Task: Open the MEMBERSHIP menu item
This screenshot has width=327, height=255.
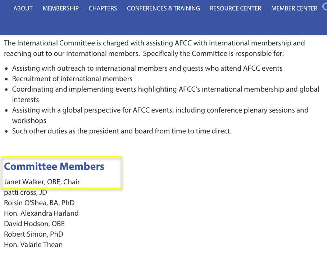Action: click(x=60, y=8)
